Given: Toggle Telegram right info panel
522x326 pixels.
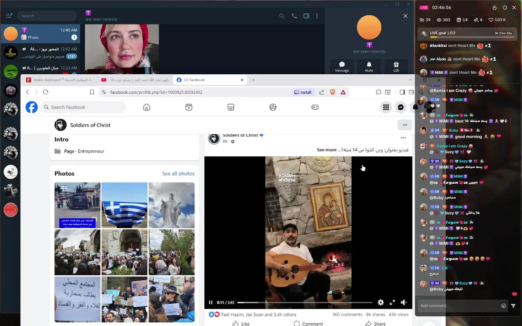Looking at the screenshot, I should pyautogui.click(x=306, y=16).
